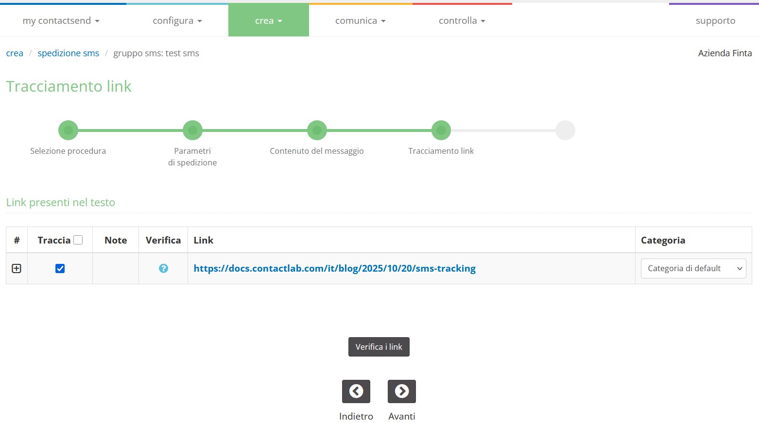Click the Verifica i link button

[x=379, y=347]
